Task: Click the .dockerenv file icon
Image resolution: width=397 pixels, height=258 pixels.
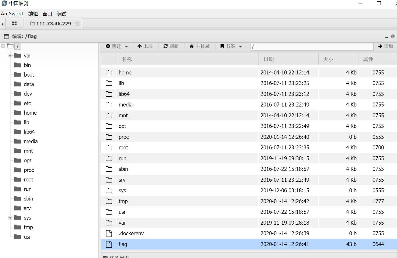Action: [109, 233]
